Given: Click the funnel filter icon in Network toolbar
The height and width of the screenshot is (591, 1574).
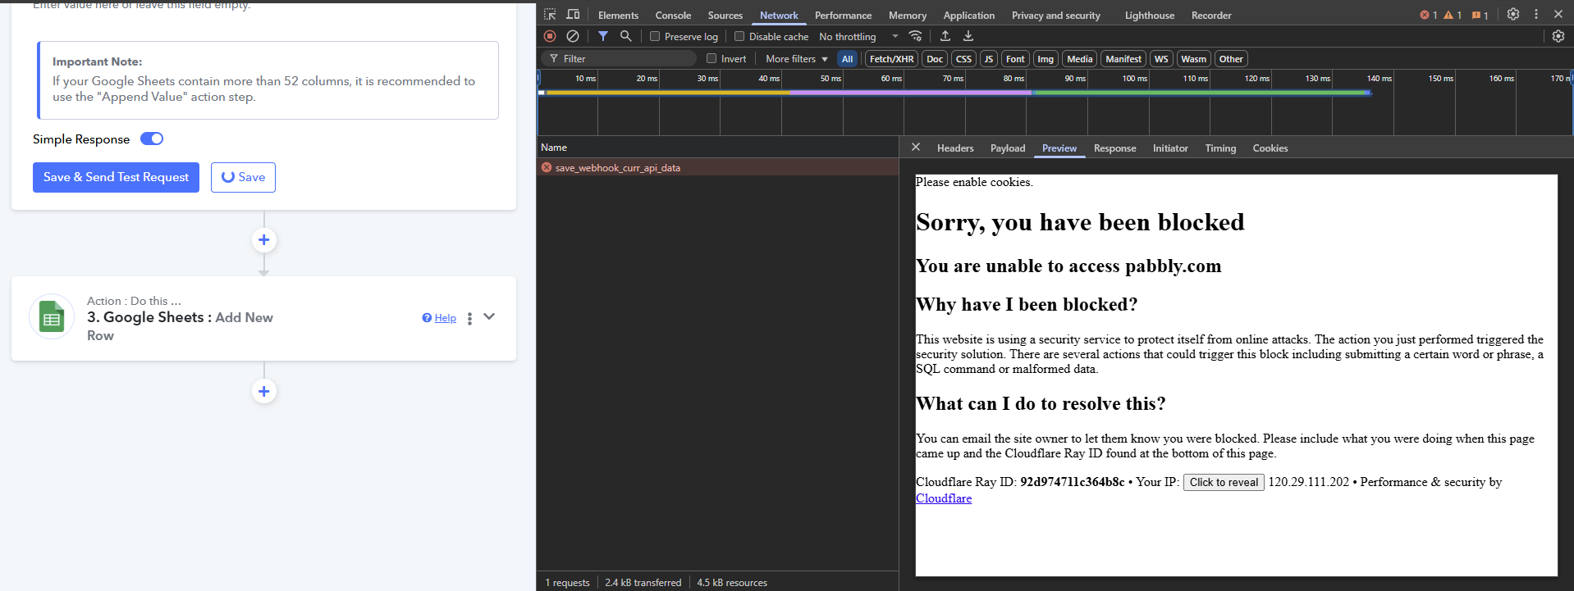Looking at the screenshot, I should (x=603, y=36).
